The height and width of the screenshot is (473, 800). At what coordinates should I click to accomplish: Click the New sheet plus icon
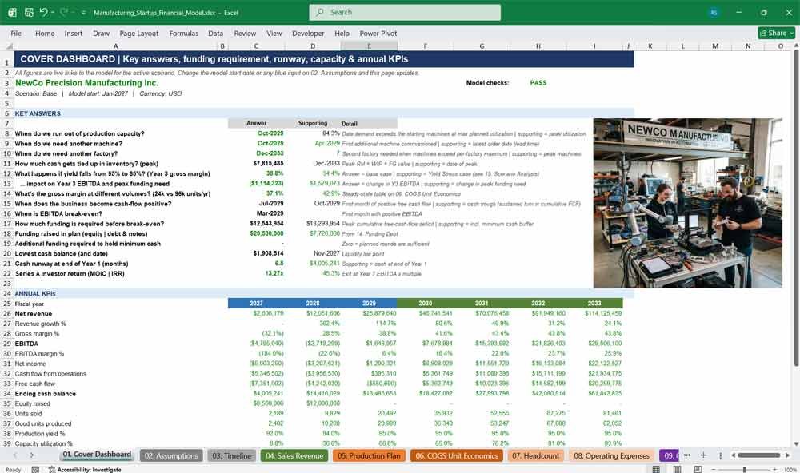pos(703,455)
